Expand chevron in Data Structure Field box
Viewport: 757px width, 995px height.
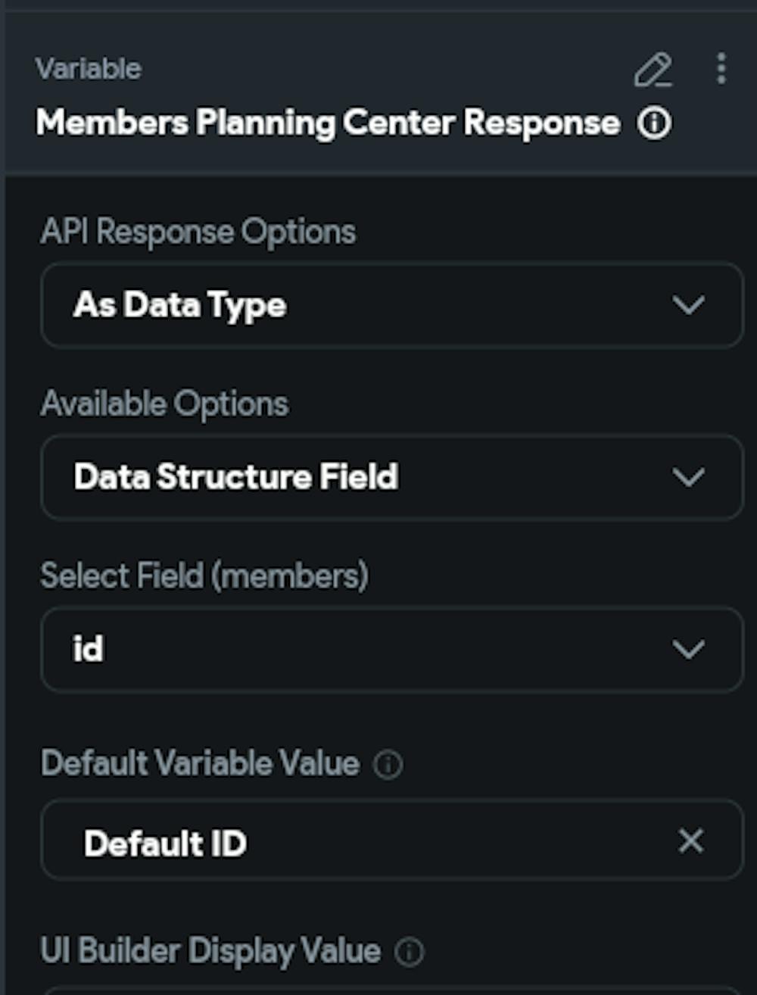tap(688, 477)
